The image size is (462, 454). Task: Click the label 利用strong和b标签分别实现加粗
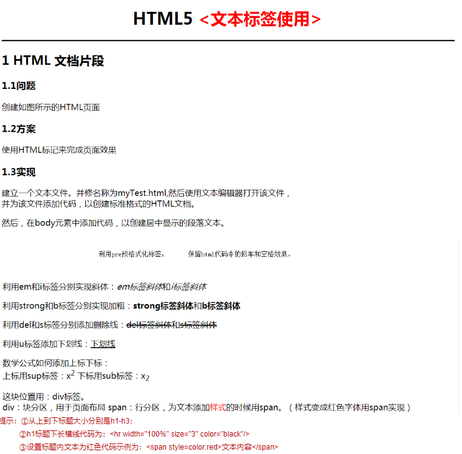[67, 306]
